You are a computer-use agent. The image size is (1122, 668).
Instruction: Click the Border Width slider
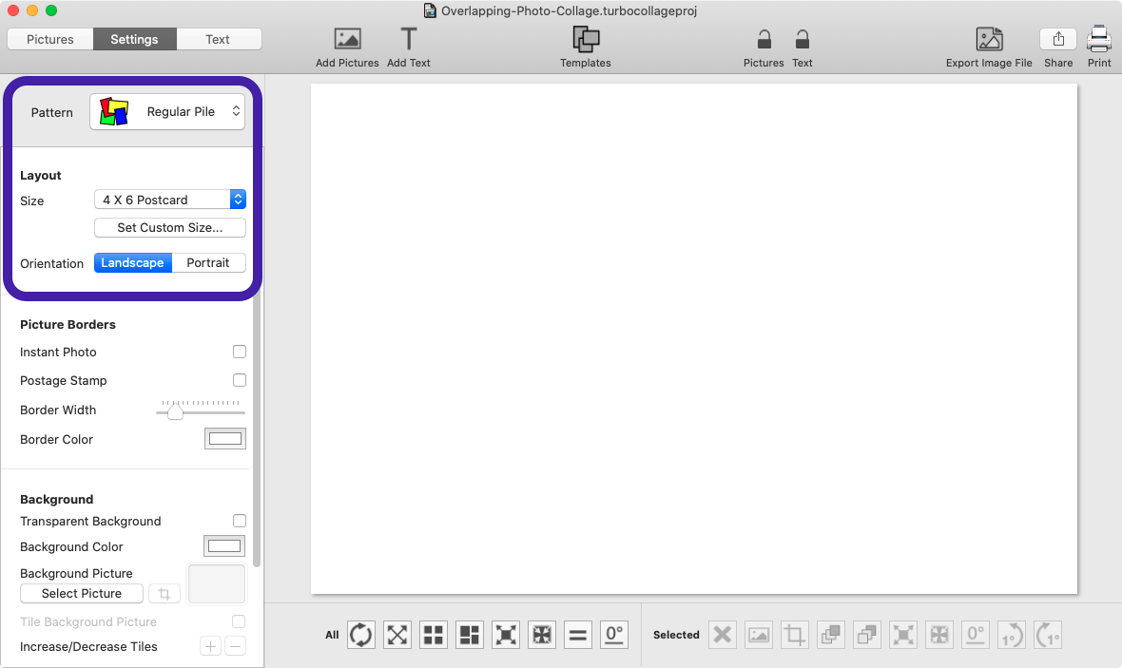[201, 410]
